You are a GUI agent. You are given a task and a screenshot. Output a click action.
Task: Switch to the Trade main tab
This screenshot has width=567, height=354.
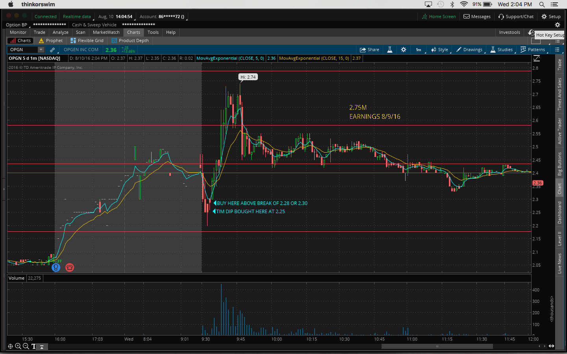39,32
